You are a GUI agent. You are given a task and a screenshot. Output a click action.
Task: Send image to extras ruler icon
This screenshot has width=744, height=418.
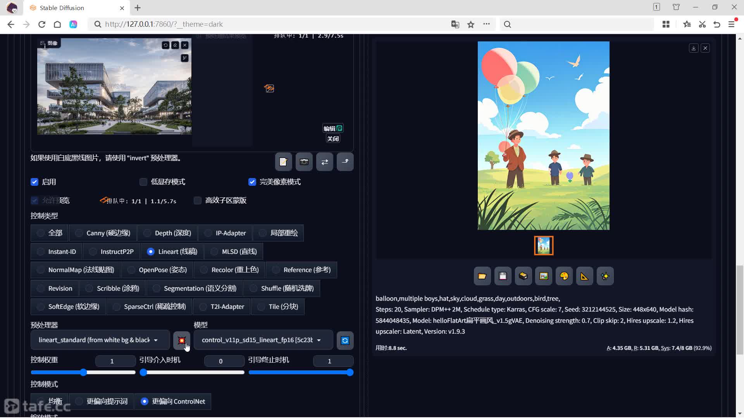click(584, 276)
